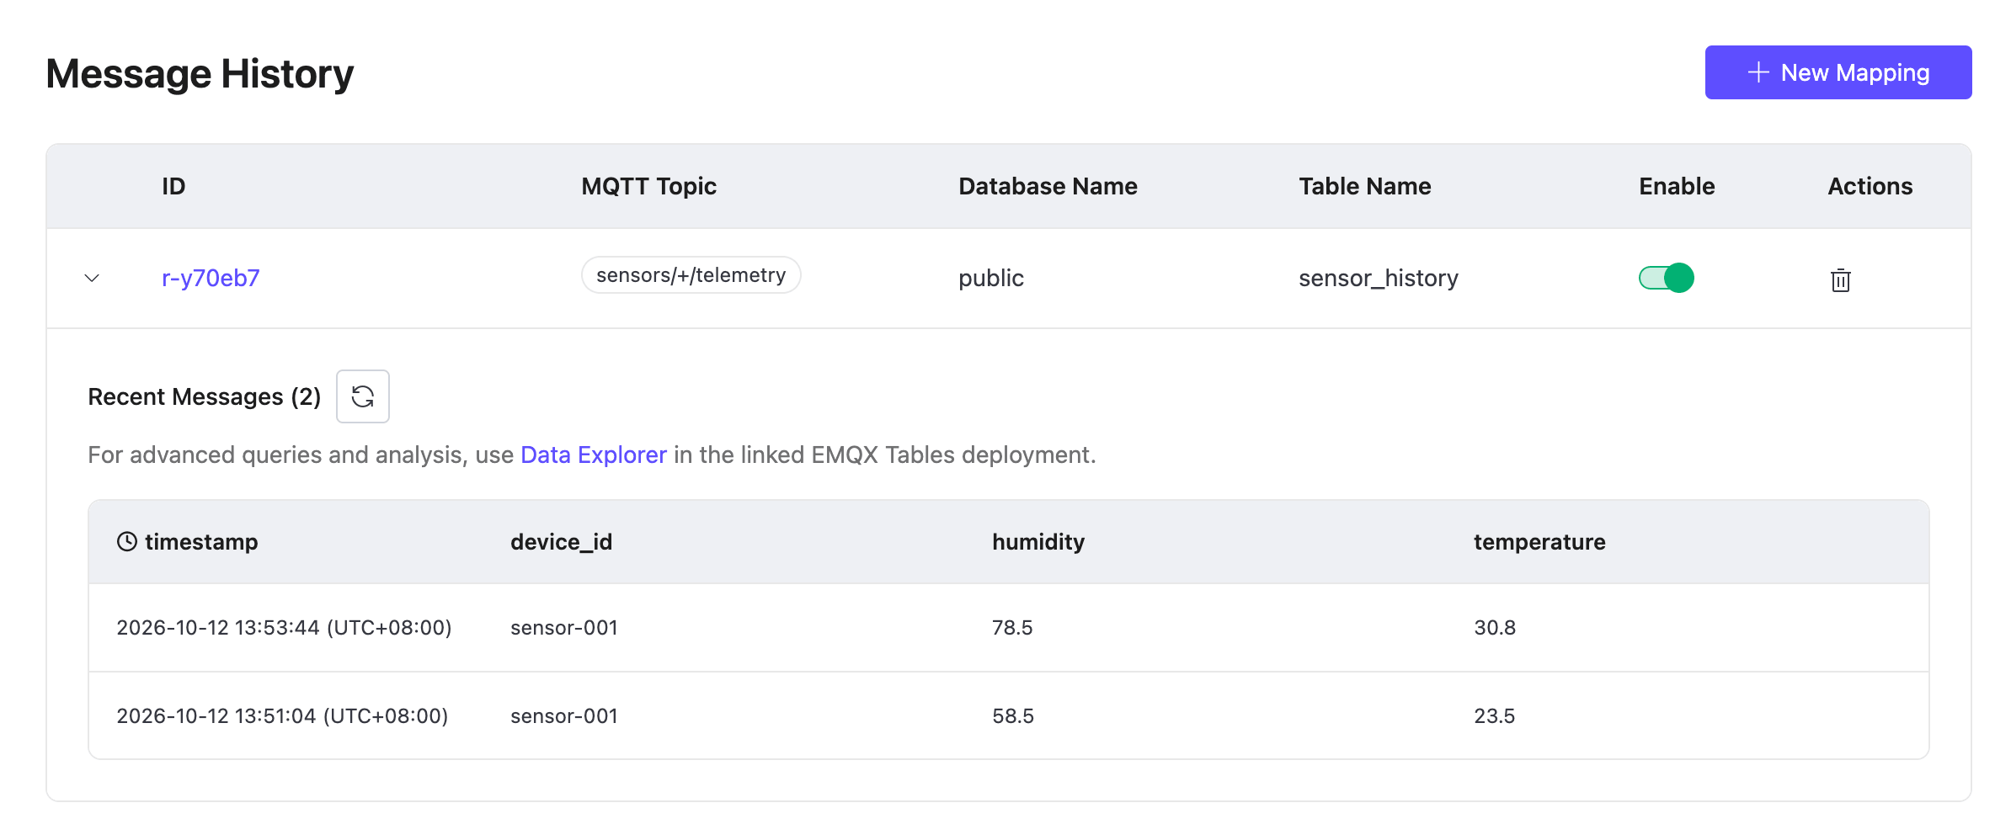Click the Database Name column header
2011x840 pixels.
(1048, 186)
